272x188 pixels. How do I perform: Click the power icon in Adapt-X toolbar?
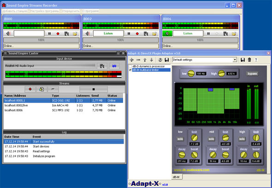pyautogui.click(x=160, y=60)
